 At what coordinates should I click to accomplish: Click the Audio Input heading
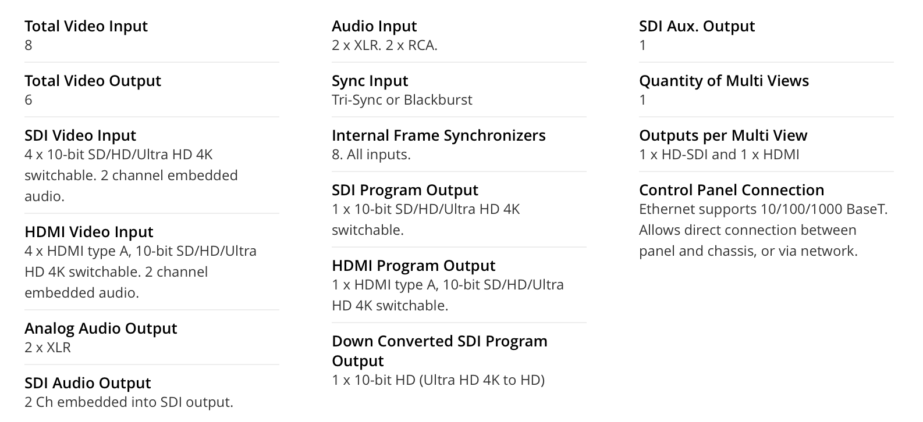point(374,26)
